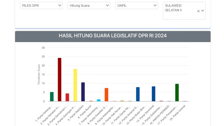Click the '14. Partai Demokrat' axis label

tap(145, 114)
